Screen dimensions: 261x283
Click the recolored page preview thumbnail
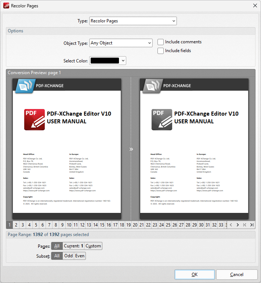pos(194,149)
